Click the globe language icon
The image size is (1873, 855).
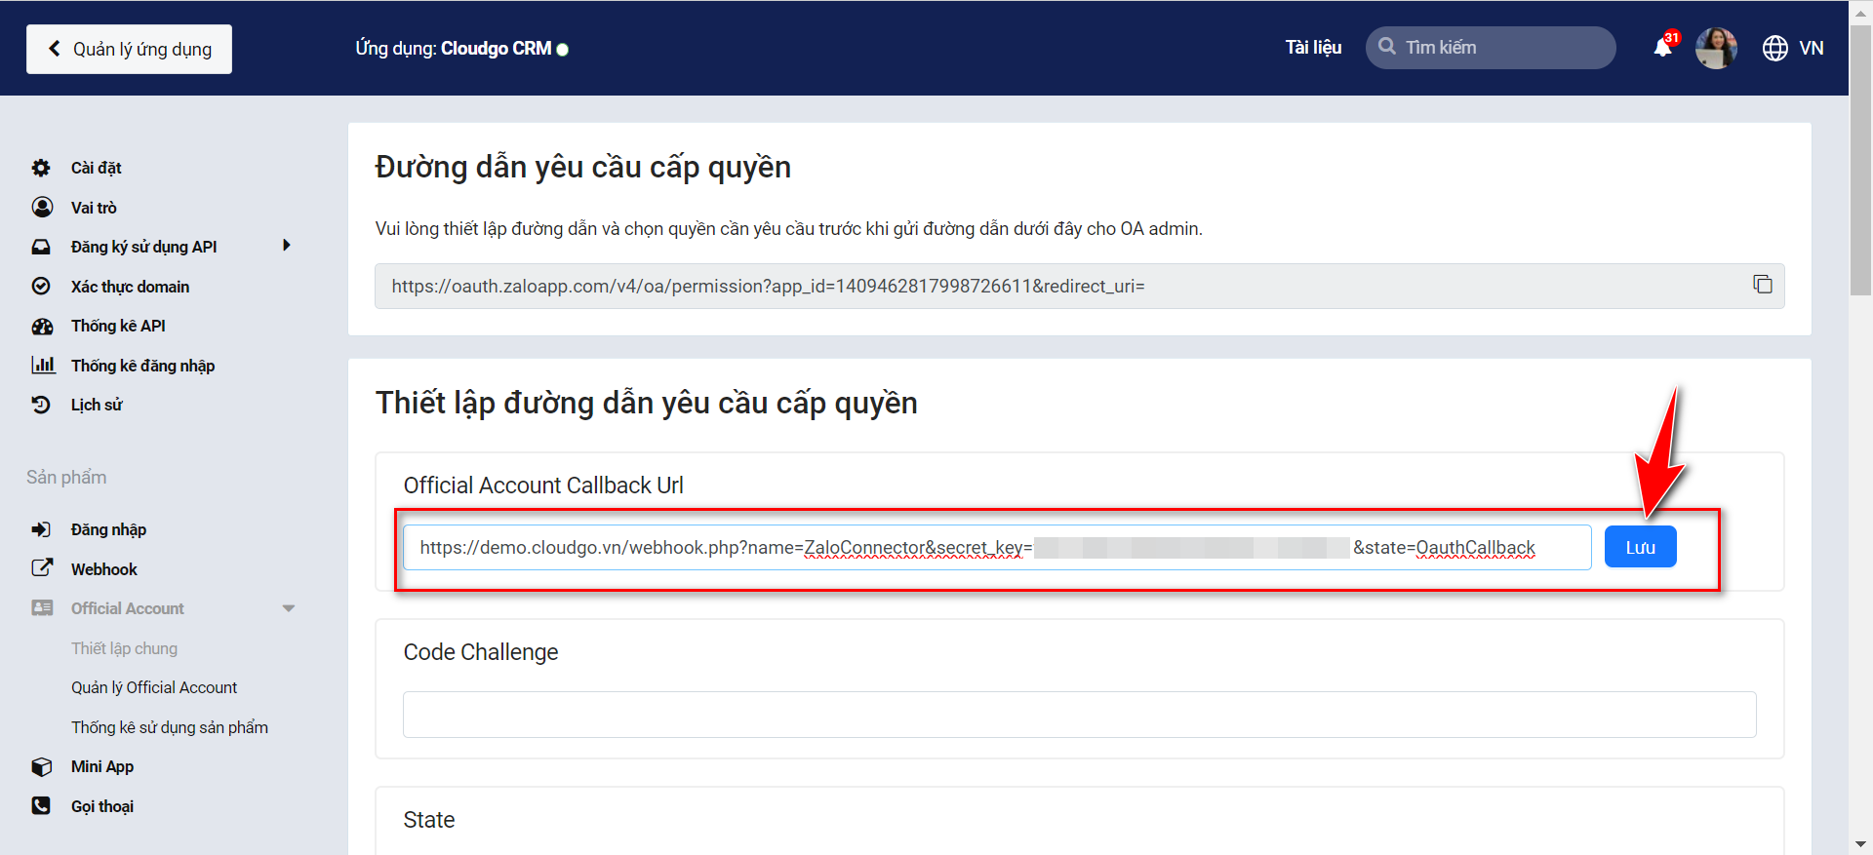click(x=1775, y=48)
